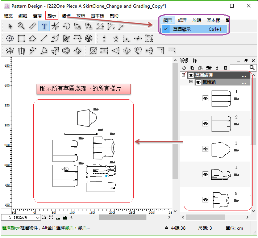Choose the rectangle drawing tool
The image size is (258, 238).
[x=21, y=38]
